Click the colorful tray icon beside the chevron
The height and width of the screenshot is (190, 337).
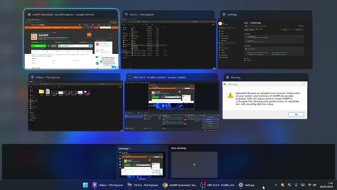point(283,185)
